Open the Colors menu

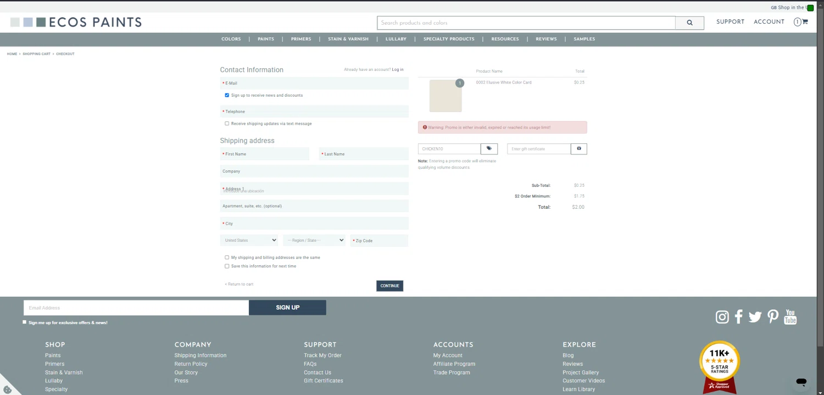(x=231, y=39)
